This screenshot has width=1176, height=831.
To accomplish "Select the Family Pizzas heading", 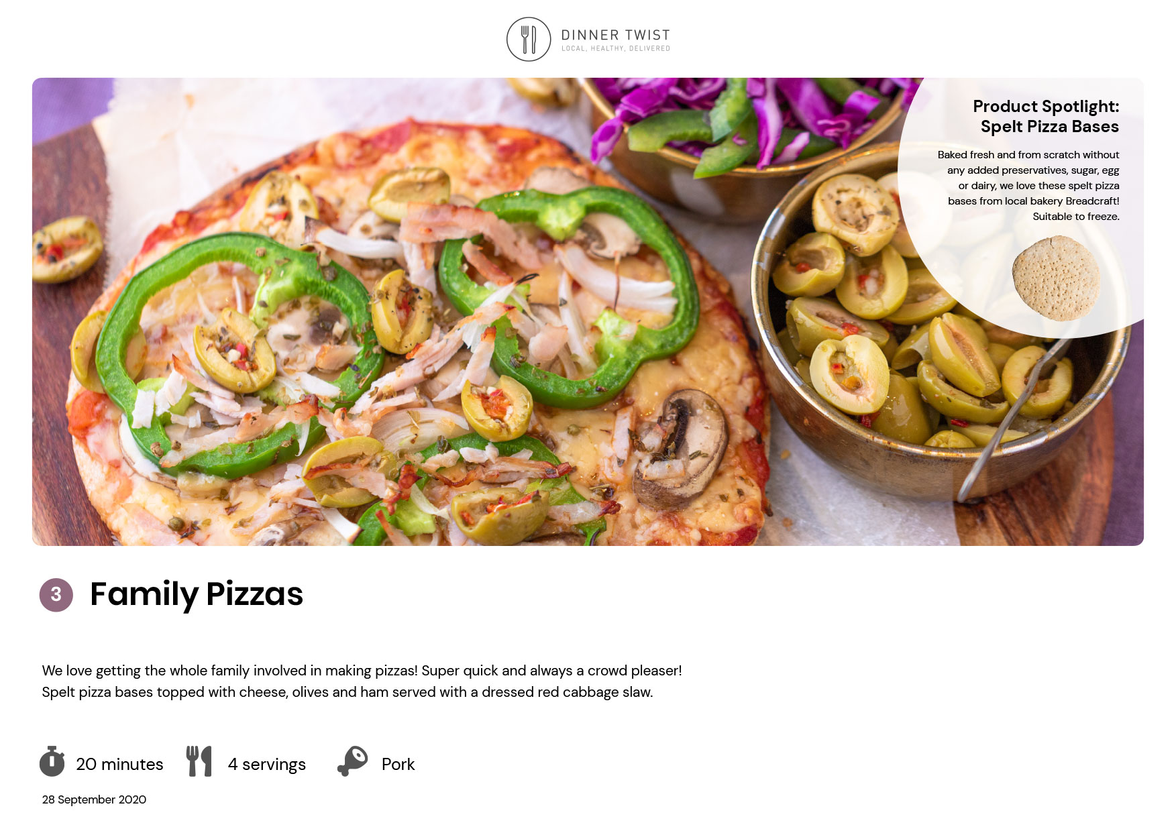I will pos(197,594).
